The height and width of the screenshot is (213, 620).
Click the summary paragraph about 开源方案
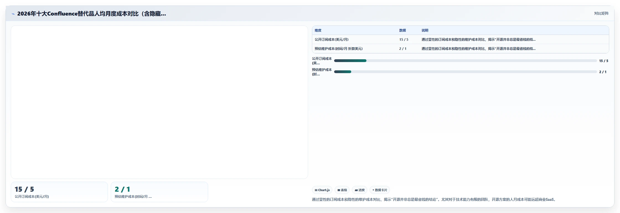tap(434, 199)
